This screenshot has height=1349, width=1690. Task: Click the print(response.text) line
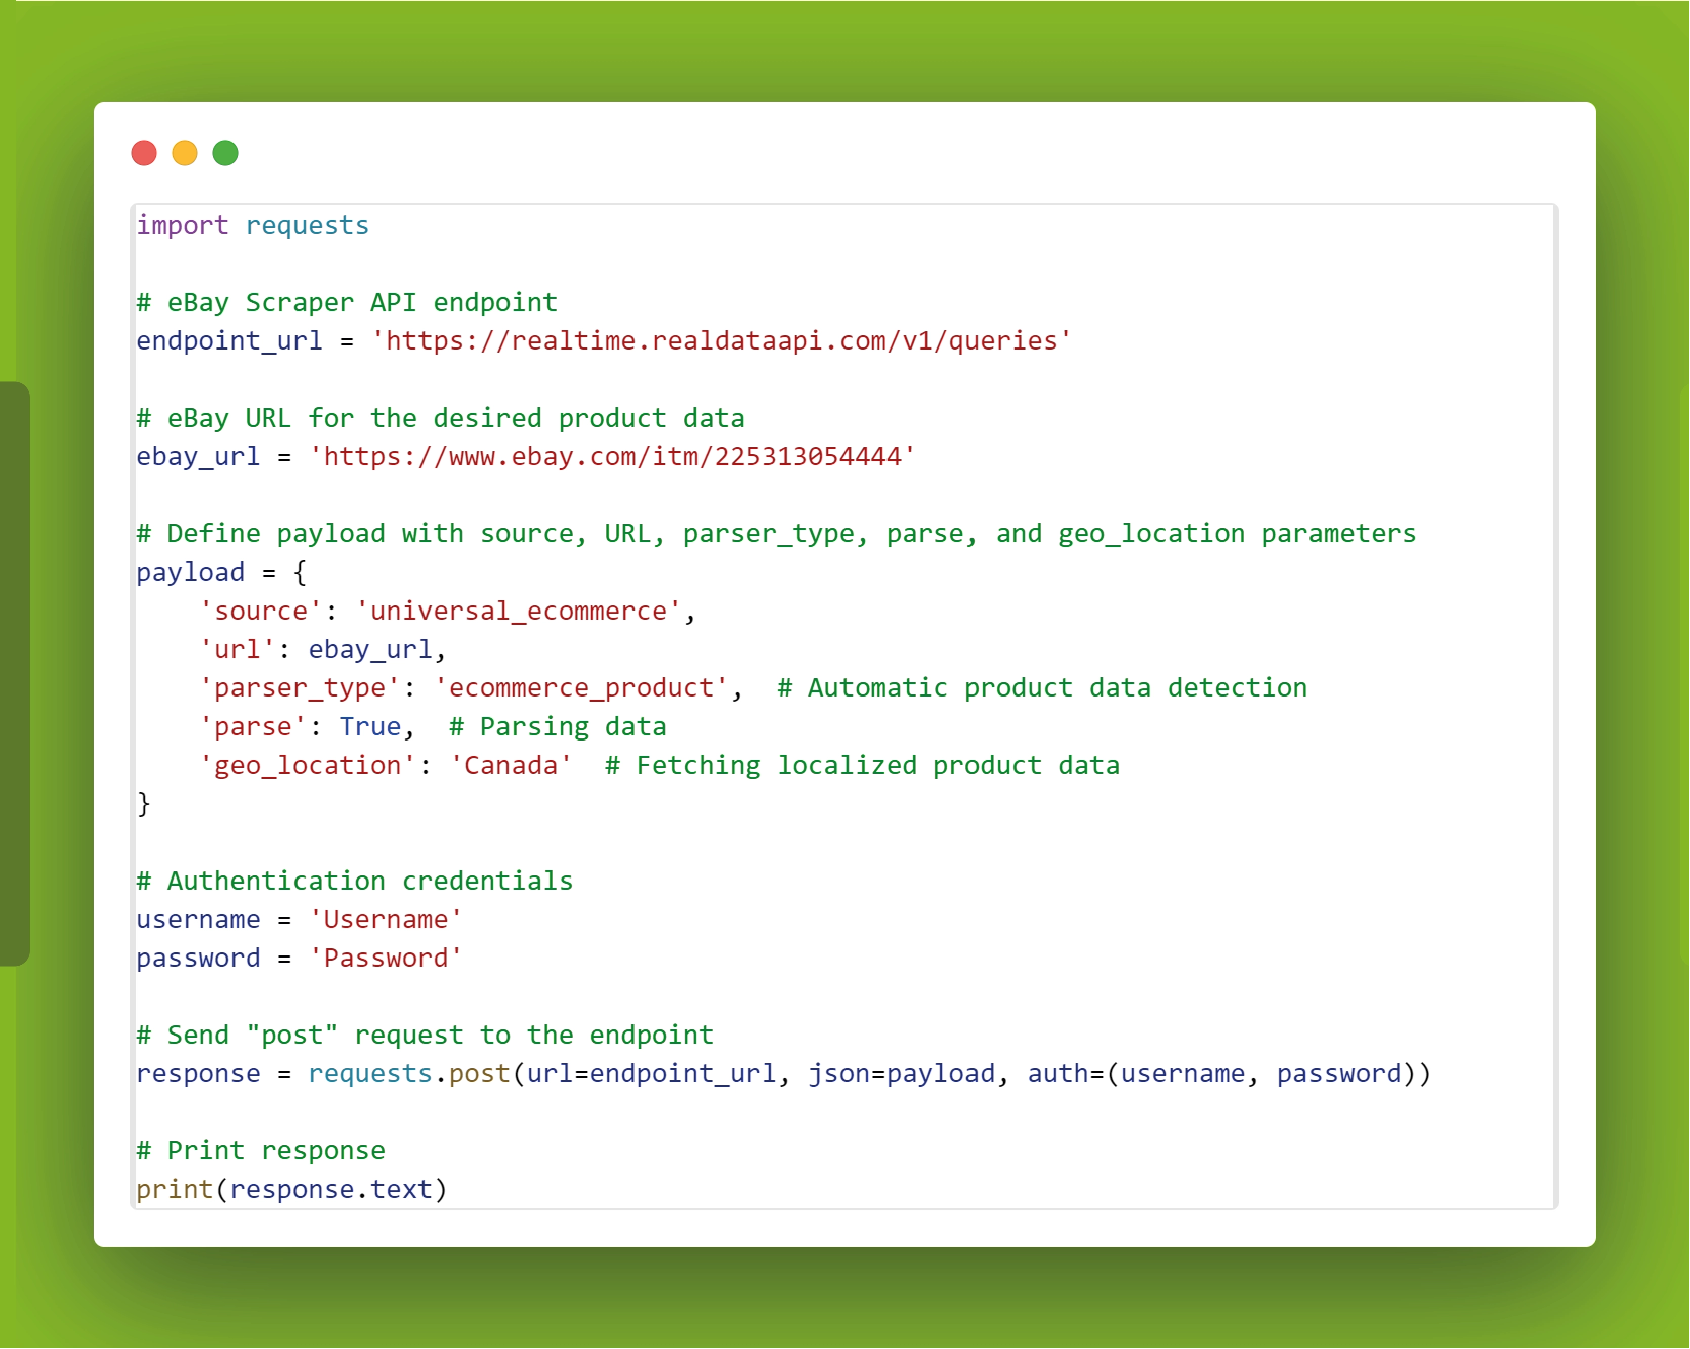tap(291, 1189)
